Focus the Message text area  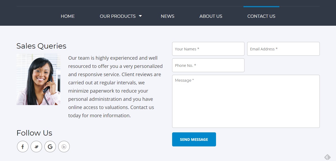pyautogui.click(x=246, y=101)
